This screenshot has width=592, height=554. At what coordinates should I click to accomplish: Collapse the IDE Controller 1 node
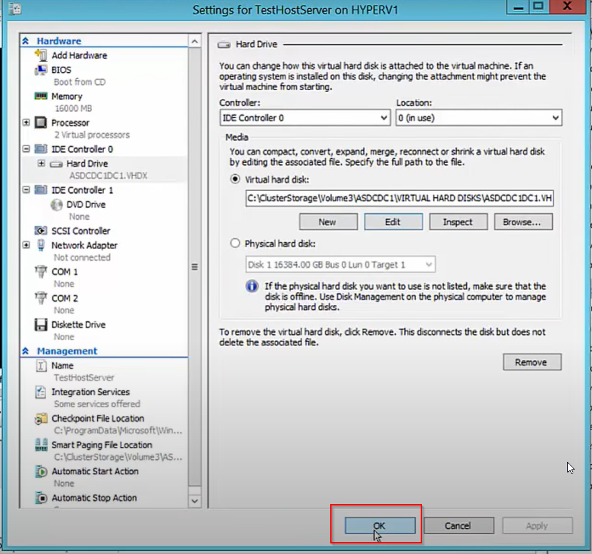point(26,190)
